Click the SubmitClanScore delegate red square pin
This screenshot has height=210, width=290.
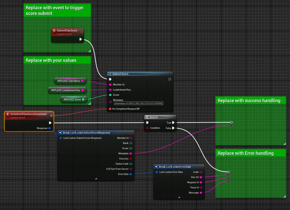82,32
